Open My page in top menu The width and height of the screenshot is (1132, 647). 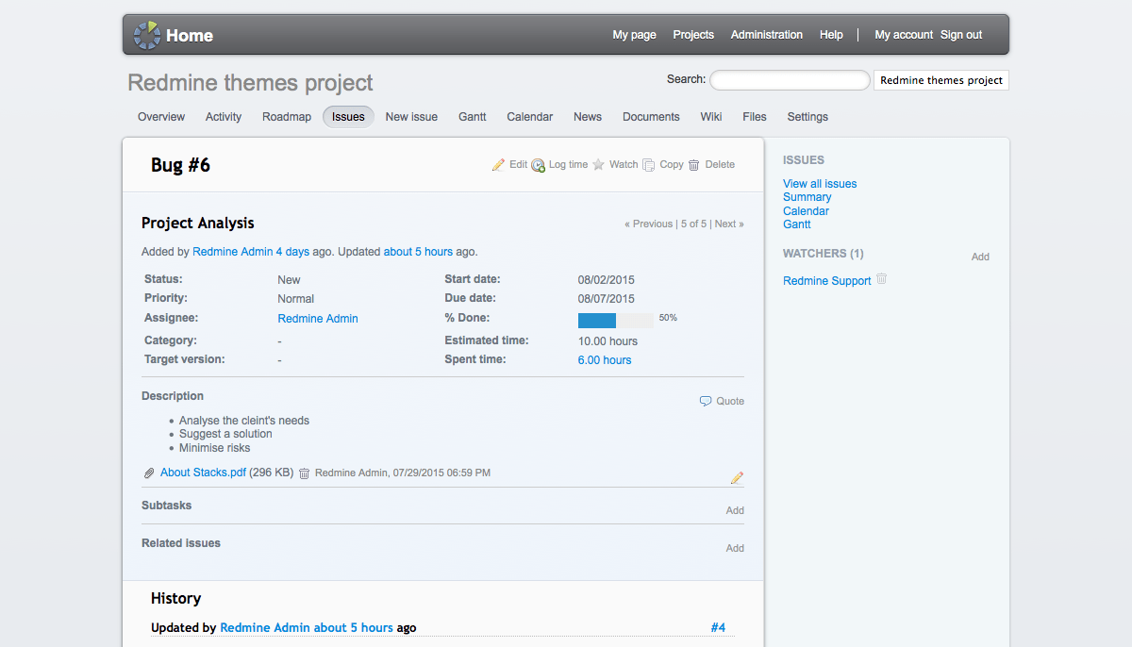634,35
